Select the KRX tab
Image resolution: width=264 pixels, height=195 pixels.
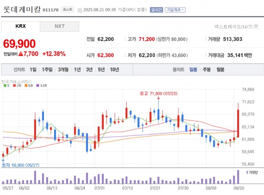tap(20, 26)
